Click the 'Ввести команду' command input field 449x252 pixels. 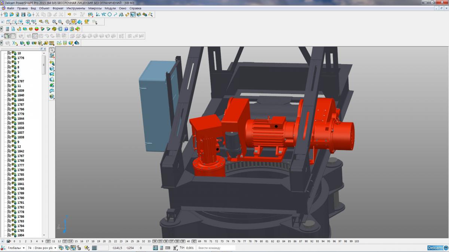216,248
